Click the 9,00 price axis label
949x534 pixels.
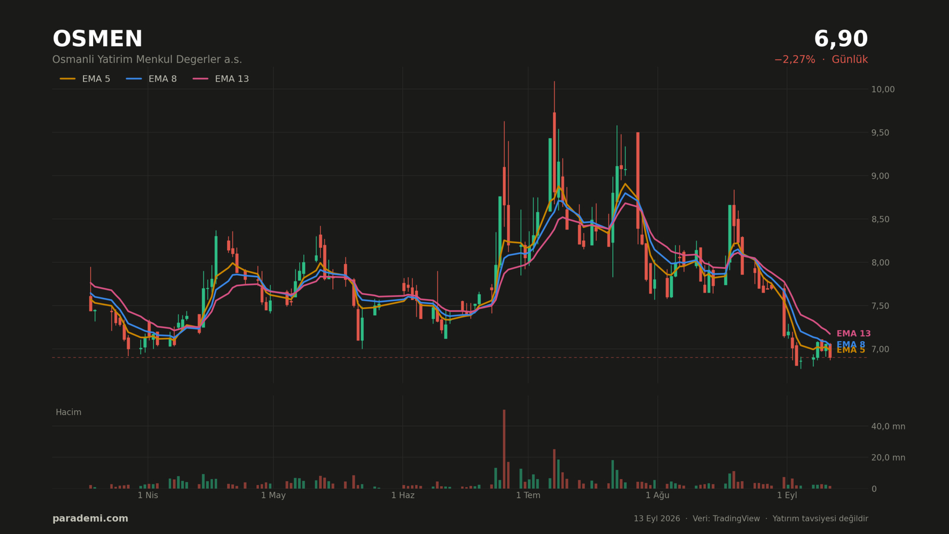(880, 176)
